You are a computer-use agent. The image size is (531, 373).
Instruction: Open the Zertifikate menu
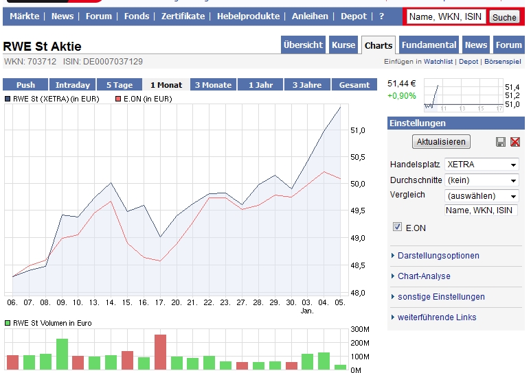pyautogui.click(x=183, y=16)
